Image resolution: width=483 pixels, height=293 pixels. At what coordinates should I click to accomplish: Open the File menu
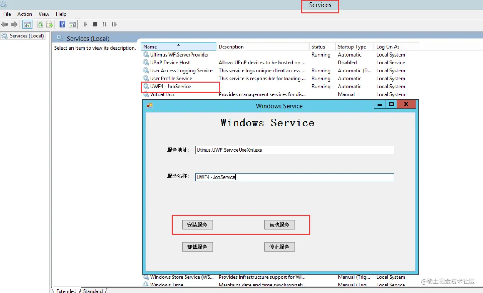pyautogui.click(x=7, y=14)
